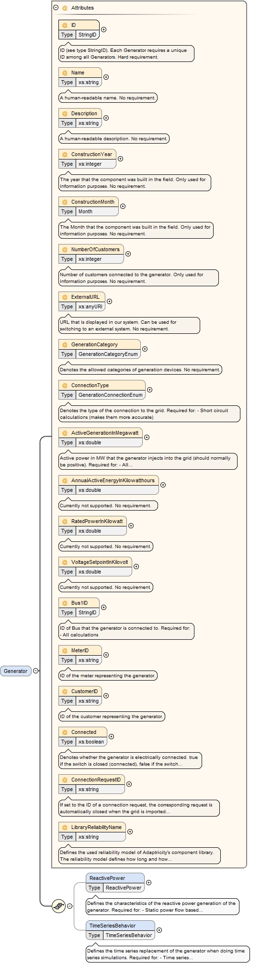
Task: Click the ConnectionRequestID description note
Action: 139,808
